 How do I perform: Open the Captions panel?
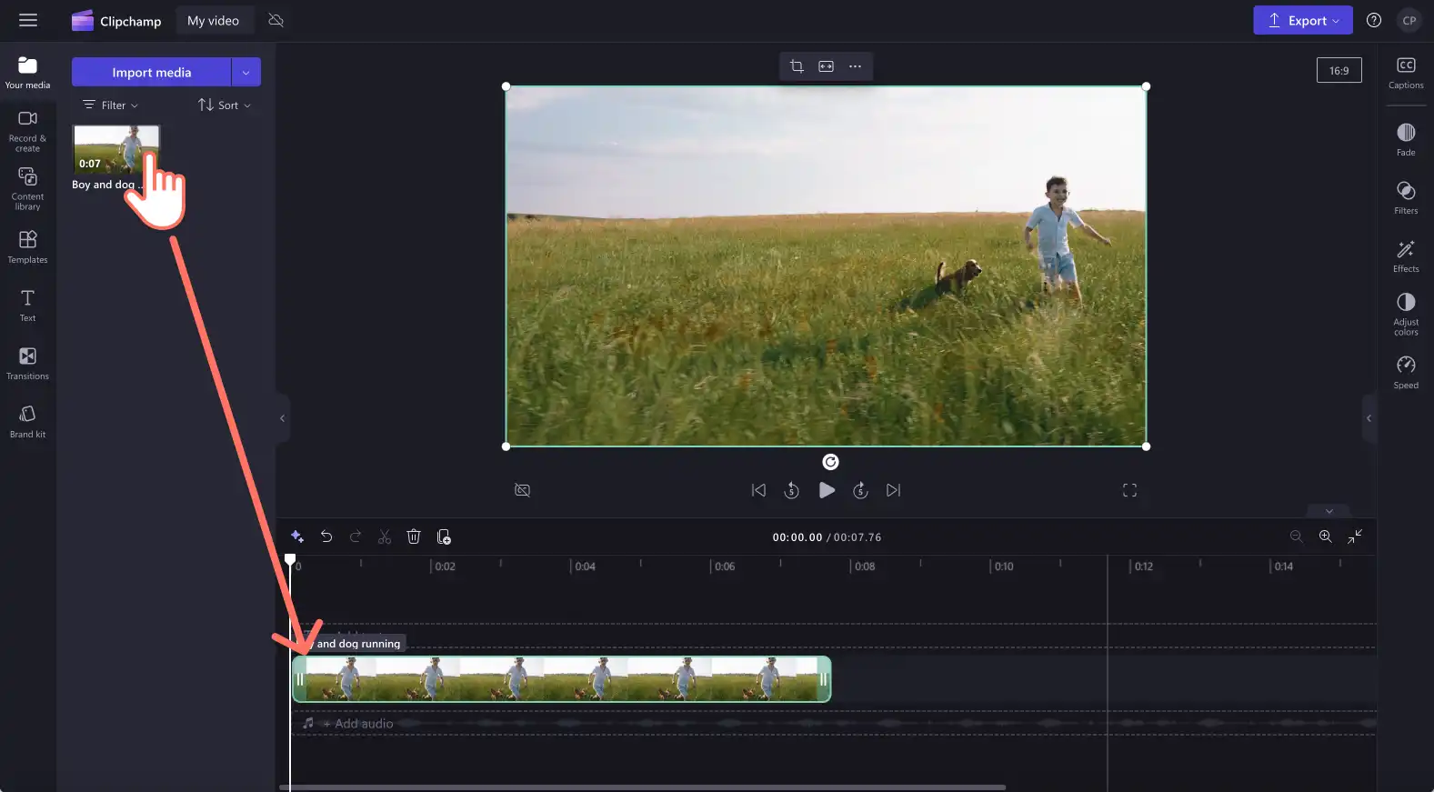tap(1406, 73)
